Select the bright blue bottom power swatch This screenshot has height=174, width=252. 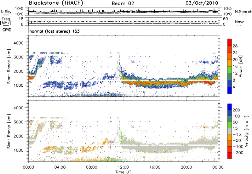(230, 90)
